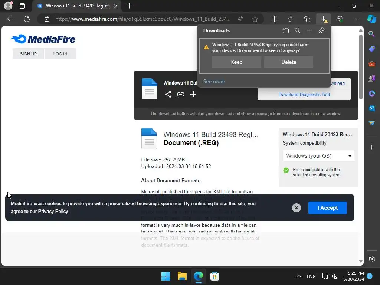
Task: Keep the Registry.reg download
Action: click(236, 62)
